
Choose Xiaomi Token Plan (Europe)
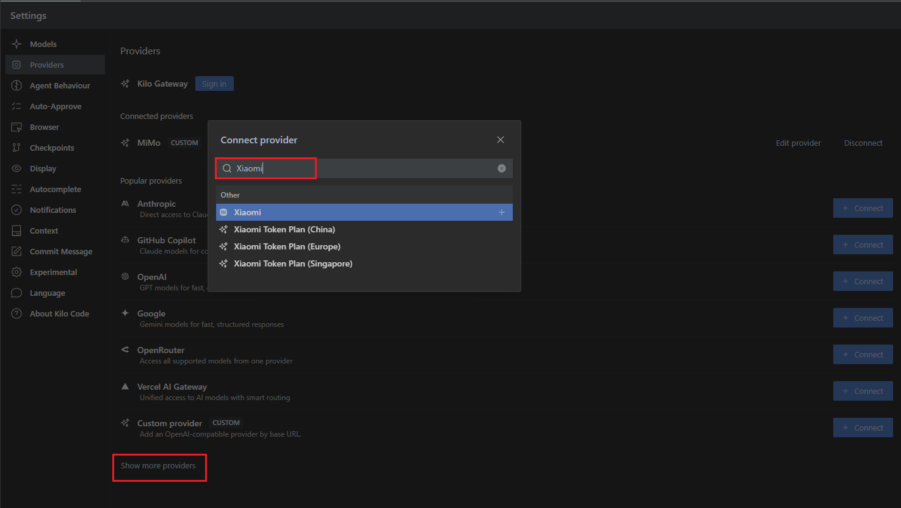tap(364, 246)
